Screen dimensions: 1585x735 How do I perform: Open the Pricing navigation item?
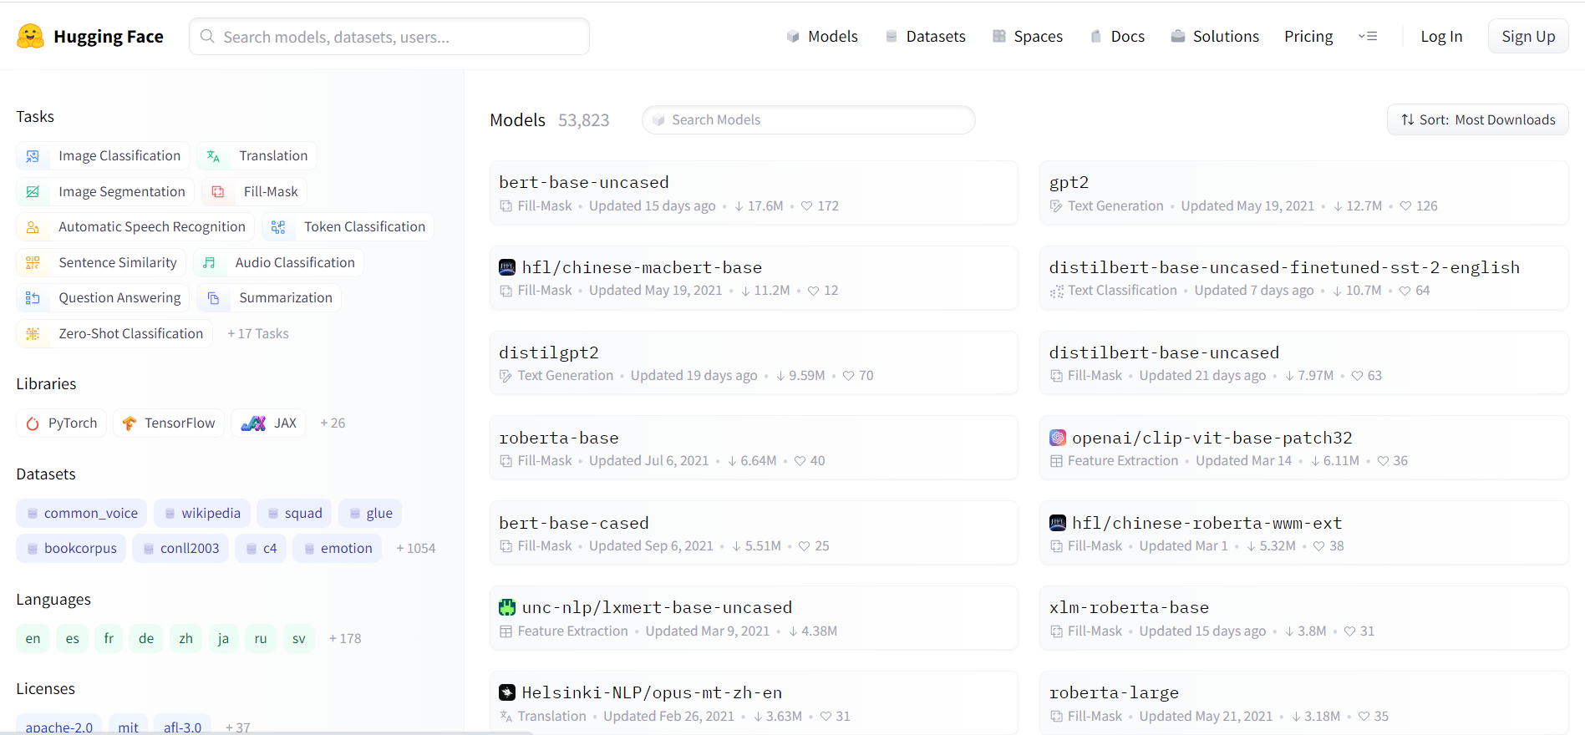point(1308,37)
